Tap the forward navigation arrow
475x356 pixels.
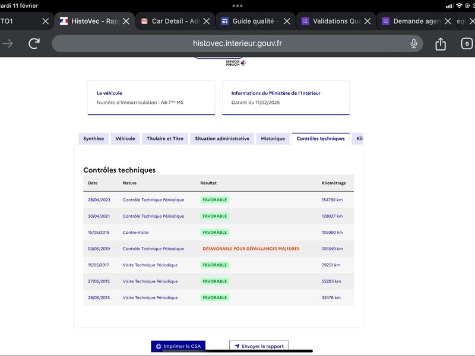click(8, 43)
